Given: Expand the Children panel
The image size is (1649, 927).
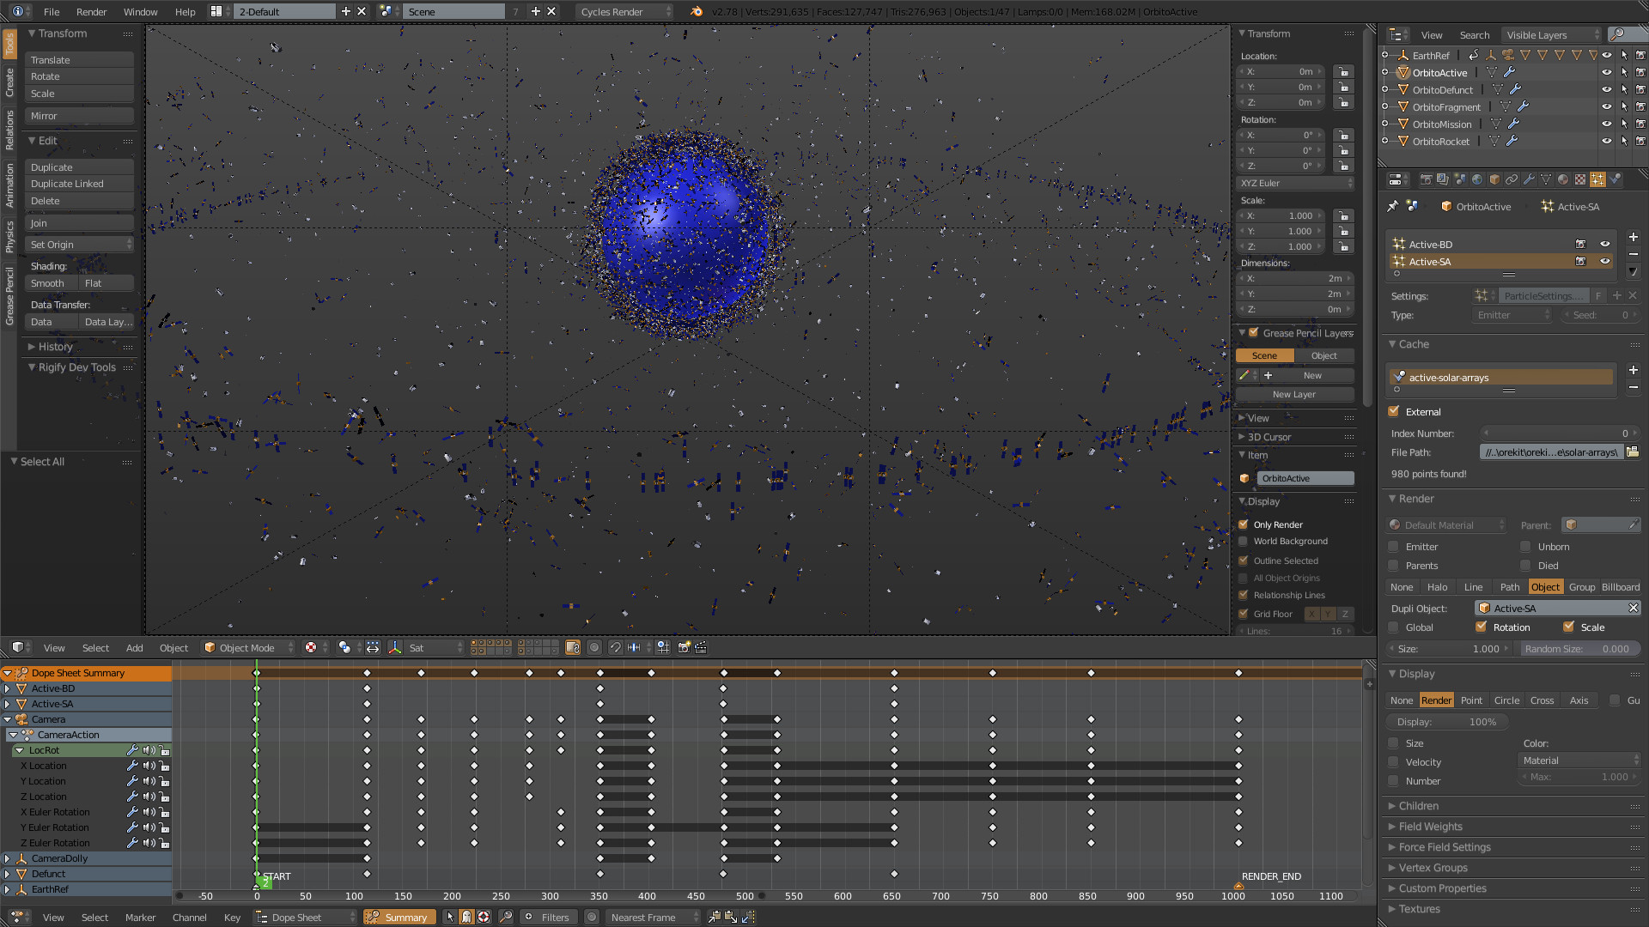Looking at the screenshot, I should [x=1418, y=806].
